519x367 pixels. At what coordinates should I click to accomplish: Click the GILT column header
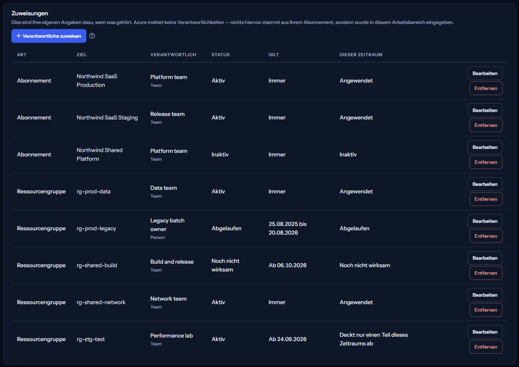(273, 55)
